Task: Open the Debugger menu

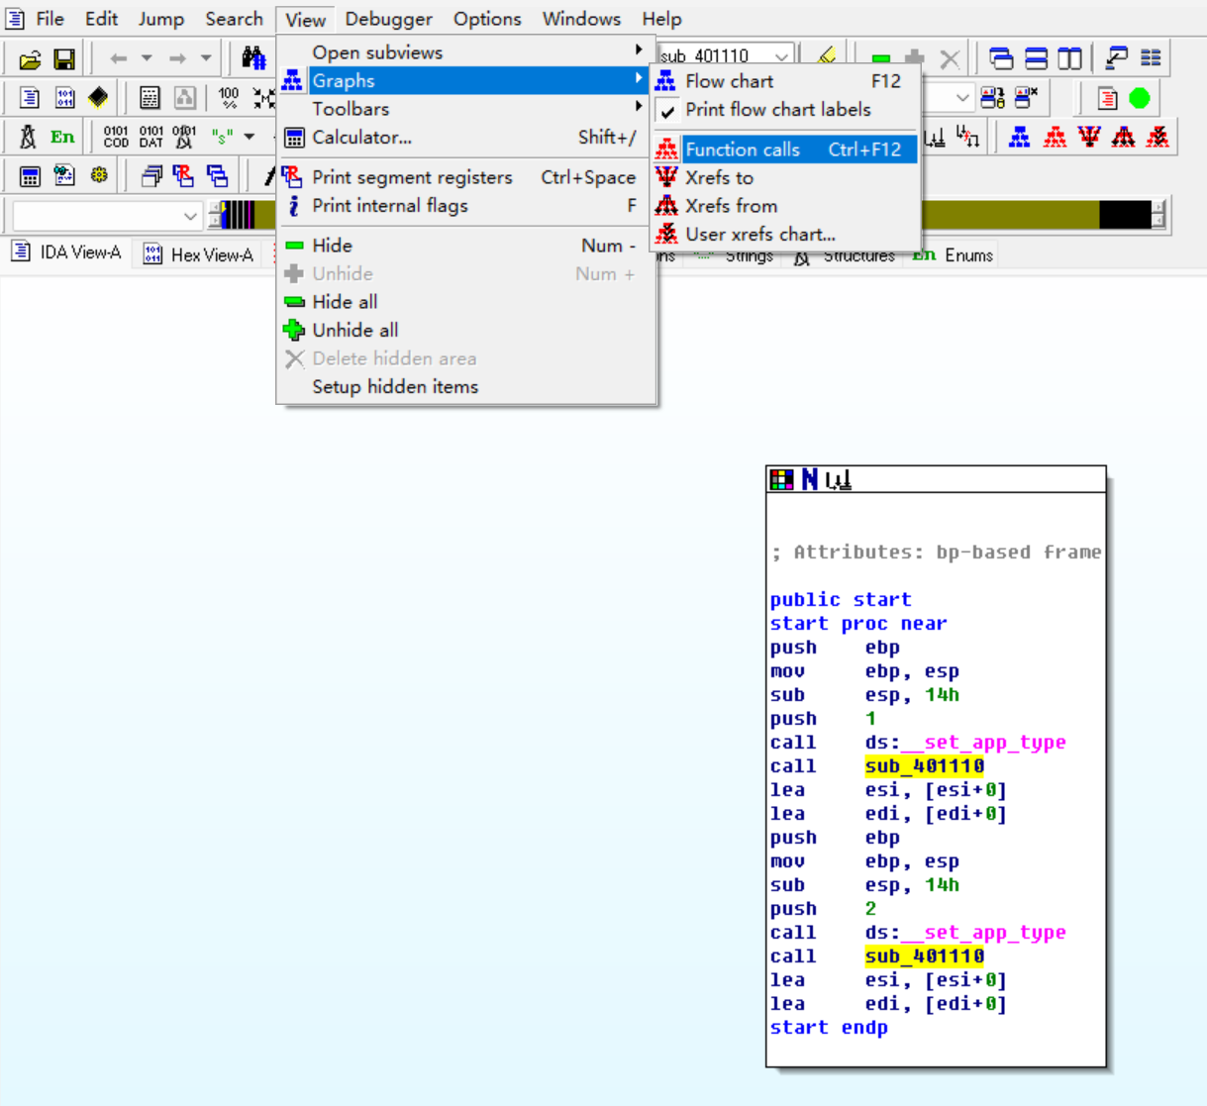Action: point(388,19)
